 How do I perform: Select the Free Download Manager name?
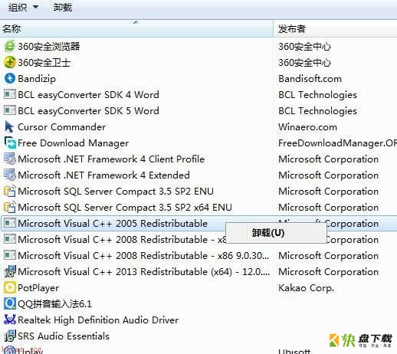74,143
